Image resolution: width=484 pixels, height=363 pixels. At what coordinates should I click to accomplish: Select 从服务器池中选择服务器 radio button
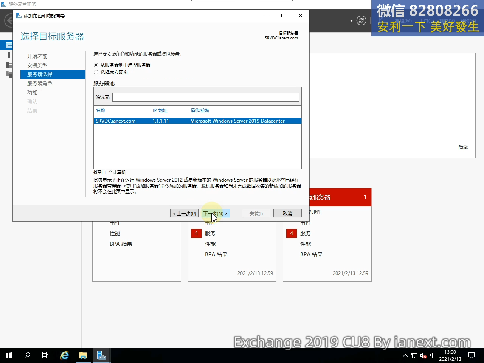[x=96, y=65]
